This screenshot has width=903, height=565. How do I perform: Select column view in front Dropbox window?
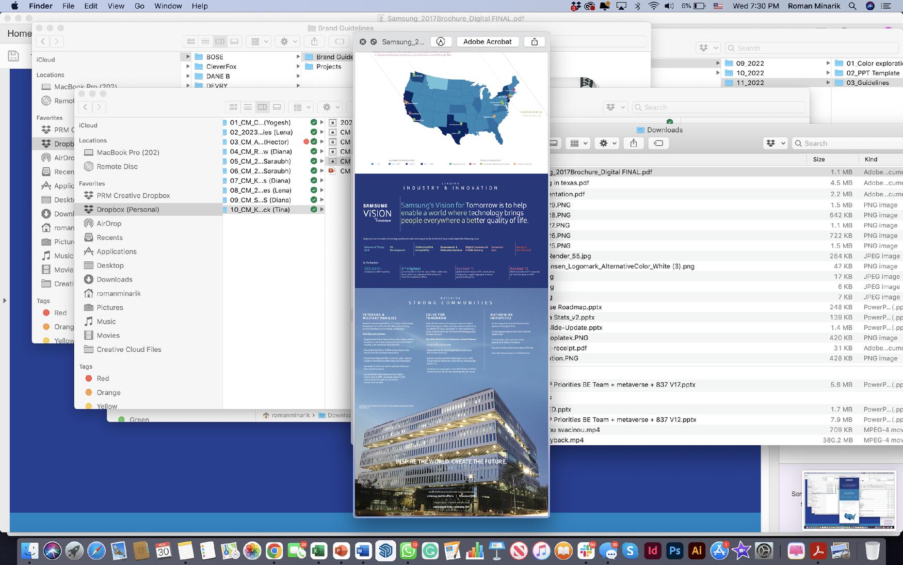[x=262, y=107]
